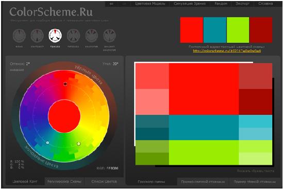Screen dimensions: 283x189
Task: Click the coral-red cell in preview's top-left
Action: [152, 76]
